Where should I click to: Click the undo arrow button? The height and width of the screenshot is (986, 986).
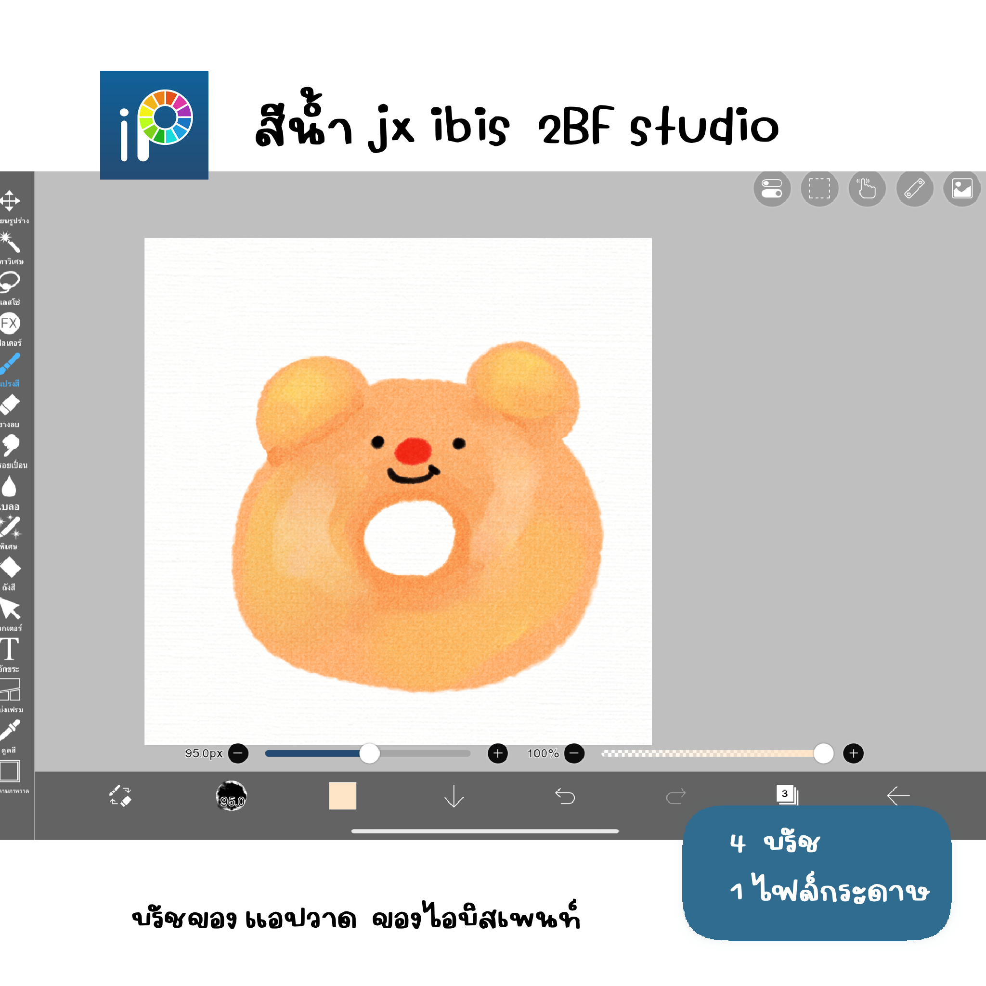click(x=565, y=796)
